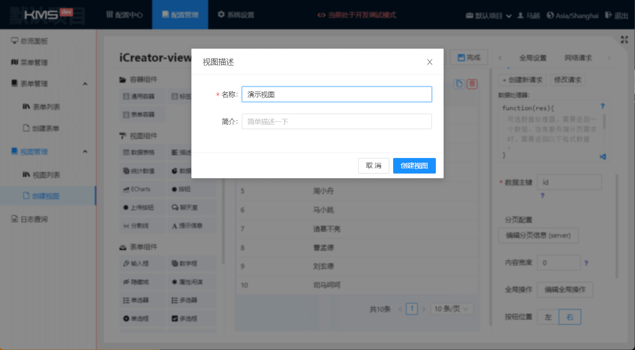635x350 pixels.
Task: Open the 系统设置 top menu
Action: coord(236,15)
